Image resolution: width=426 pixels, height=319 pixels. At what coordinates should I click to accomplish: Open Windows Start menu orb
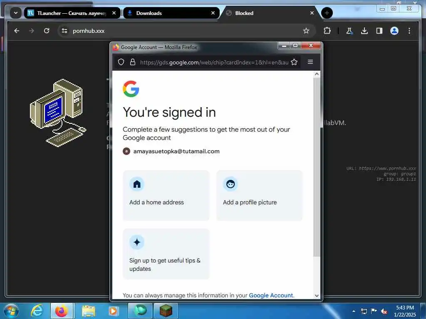tap(11, 311)
